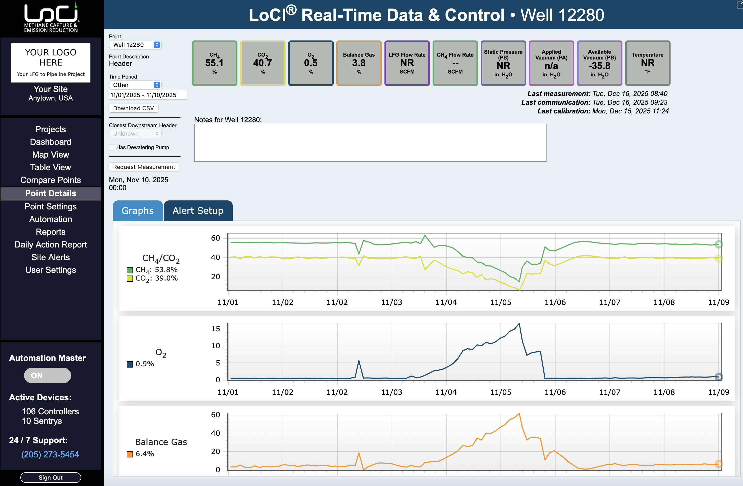Click the expand window icon top right
The width and height of the screenshot is (743, 486).
[739, 5]
